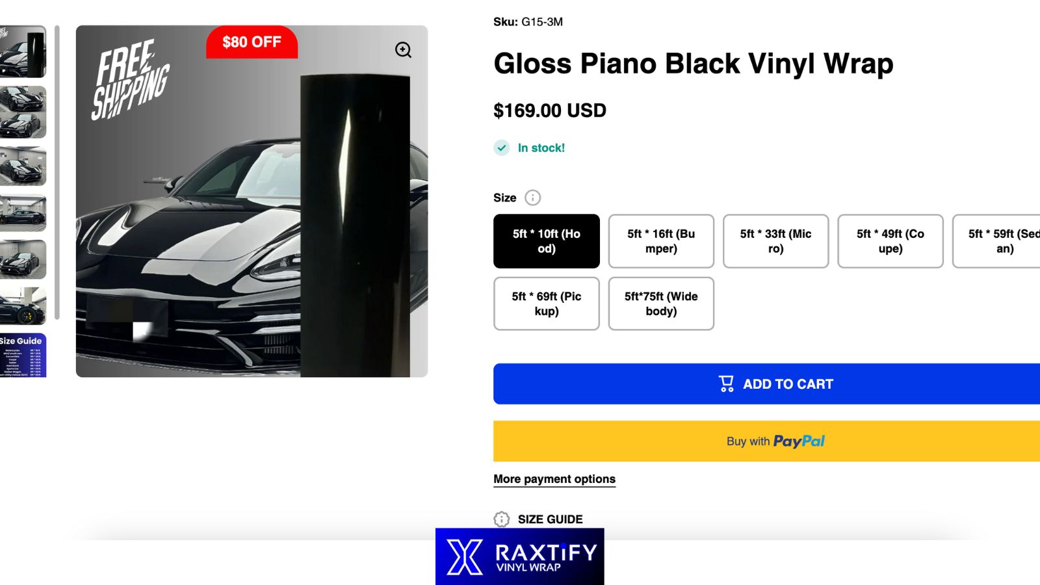
Task: Expand the SIZE GUIDE section
Action: point(550,519)
